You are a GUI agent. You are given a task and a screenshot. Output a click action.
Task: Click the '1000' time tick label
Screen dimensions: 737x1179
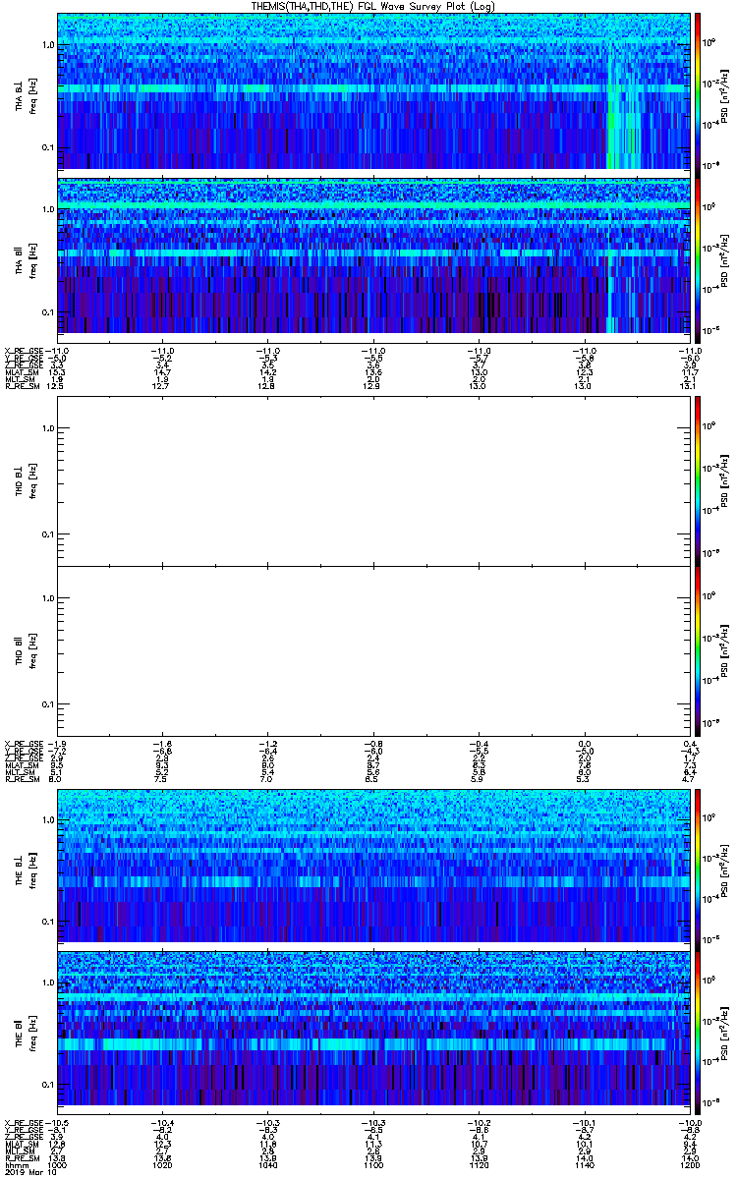tap(58, 1165)
